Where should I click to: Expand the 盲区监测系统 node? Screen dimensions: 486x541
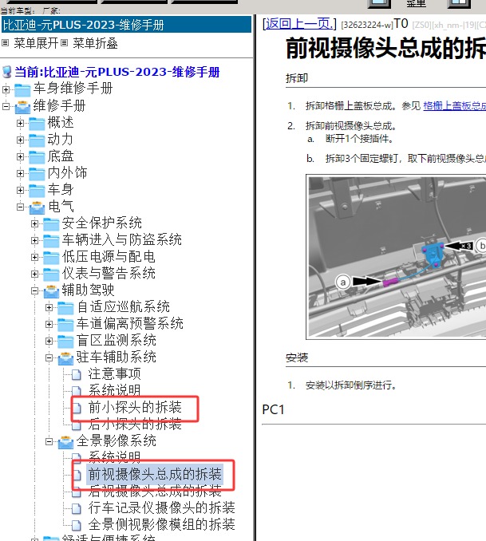(49, 341)
